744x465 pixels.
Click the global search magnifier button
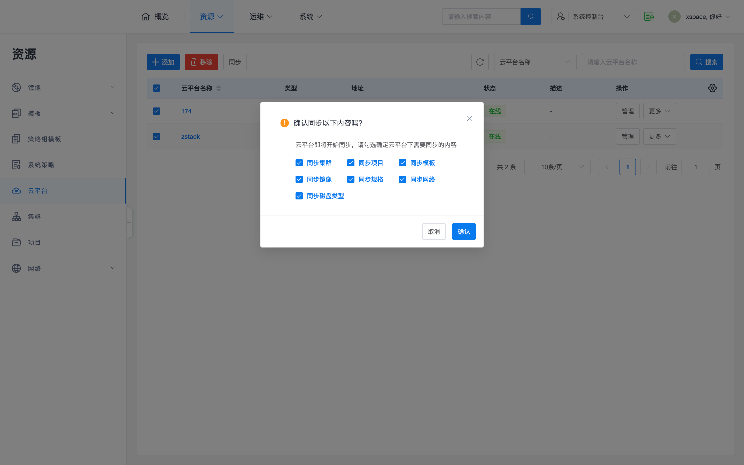530,17
